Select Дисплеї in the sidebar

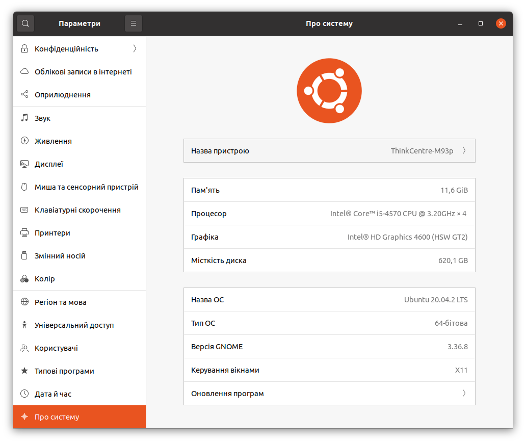click(49, 164)
